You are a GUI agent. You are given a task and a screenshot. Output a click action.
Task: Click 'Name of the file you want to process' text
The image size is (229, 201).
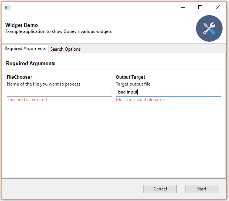[x=44, y=84]
